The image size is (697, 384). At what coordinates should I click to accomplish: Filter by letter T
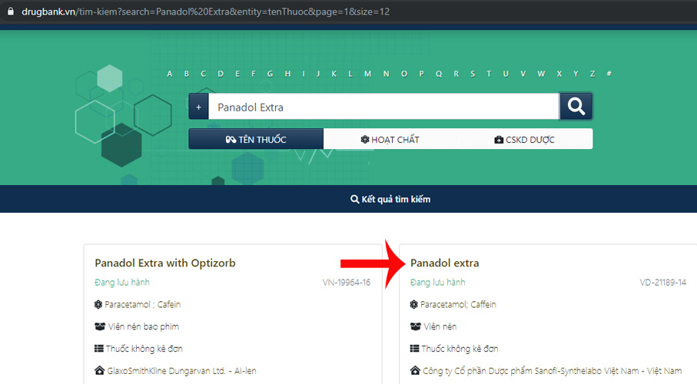489,74
